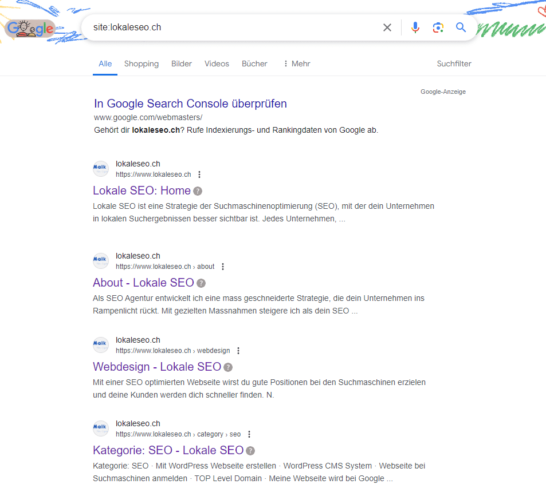Open 'Kategorie: SEO - Lokale SEO' result

pos(168,450)
